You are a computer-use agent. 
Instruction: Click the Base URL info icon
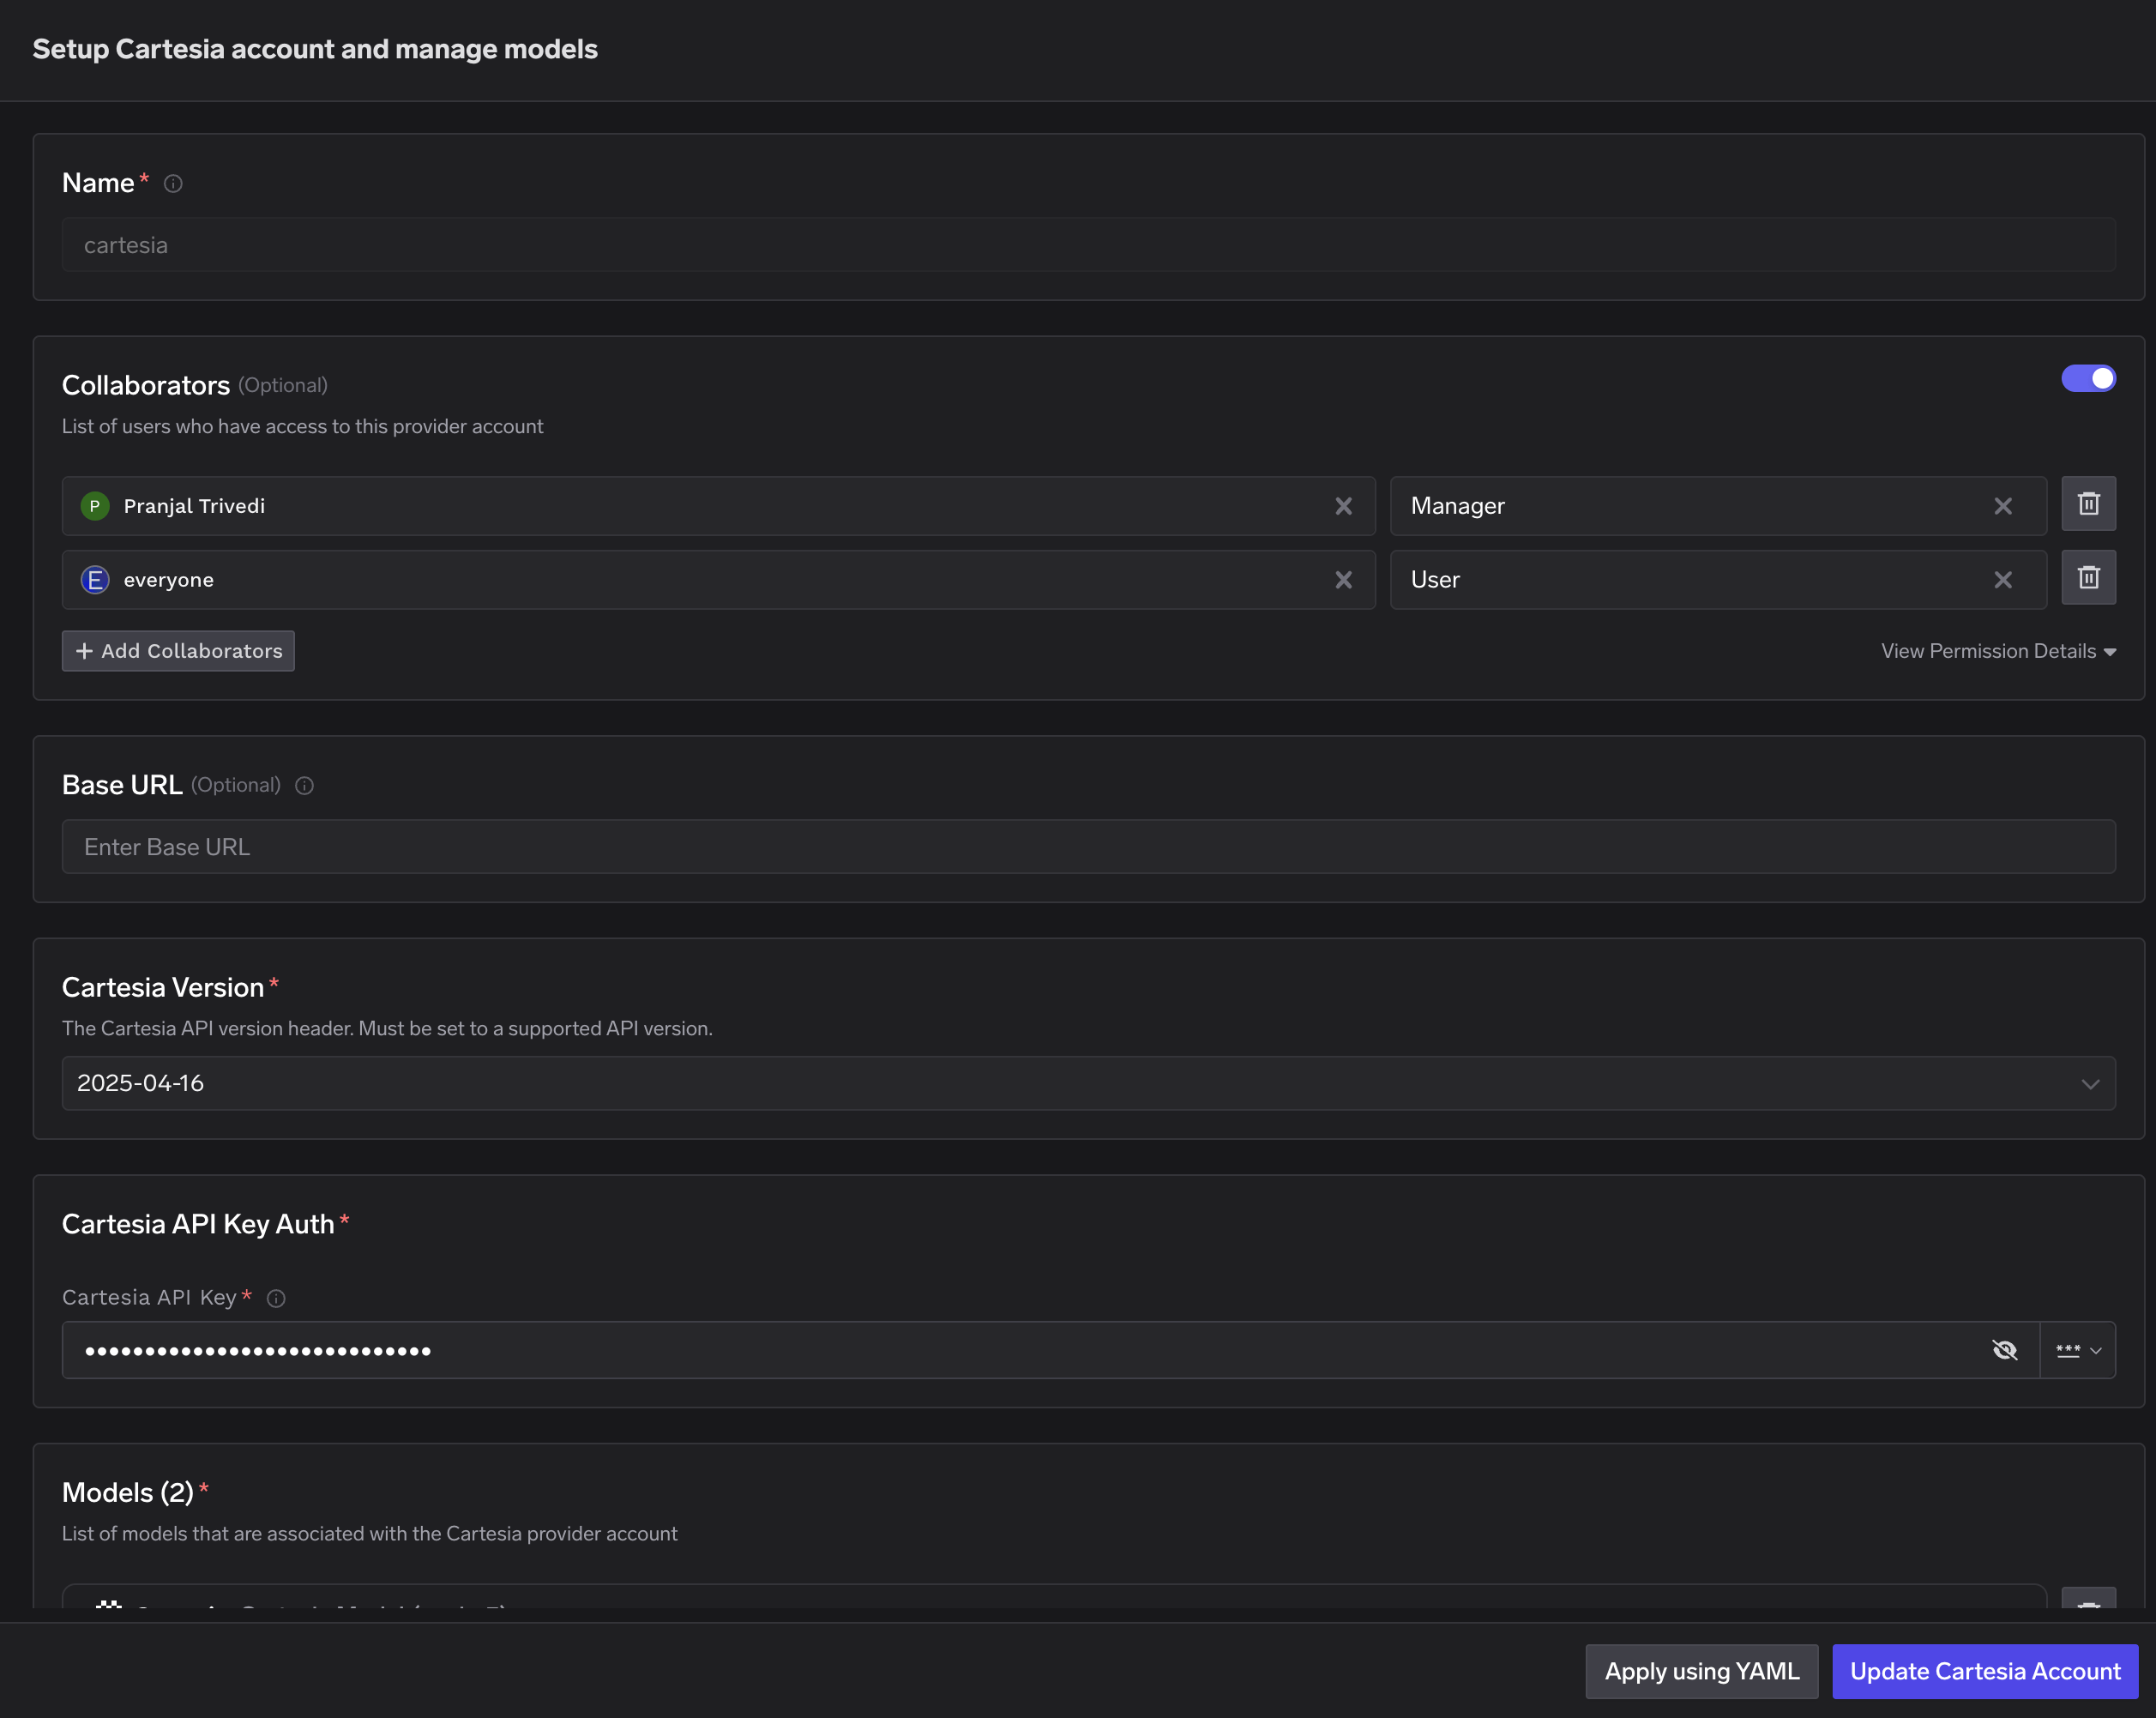[x=304, y=785]
